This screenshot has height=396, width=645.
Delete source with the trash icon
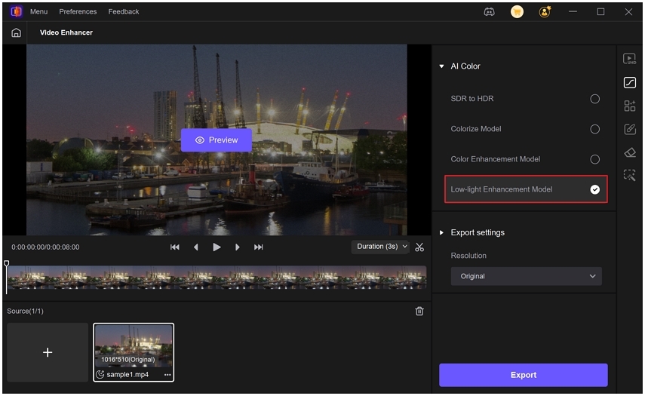[419, 312]
